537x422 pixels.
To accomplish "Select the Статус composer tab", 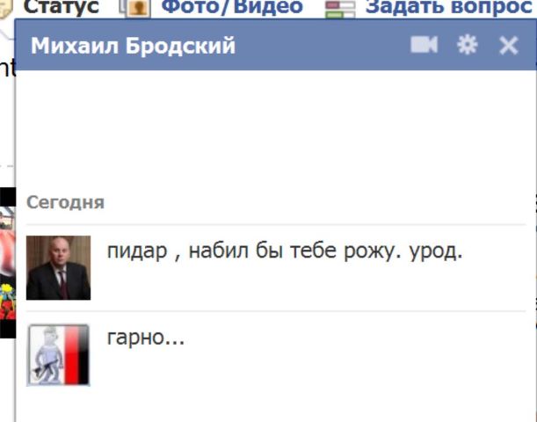I will 62,7.
